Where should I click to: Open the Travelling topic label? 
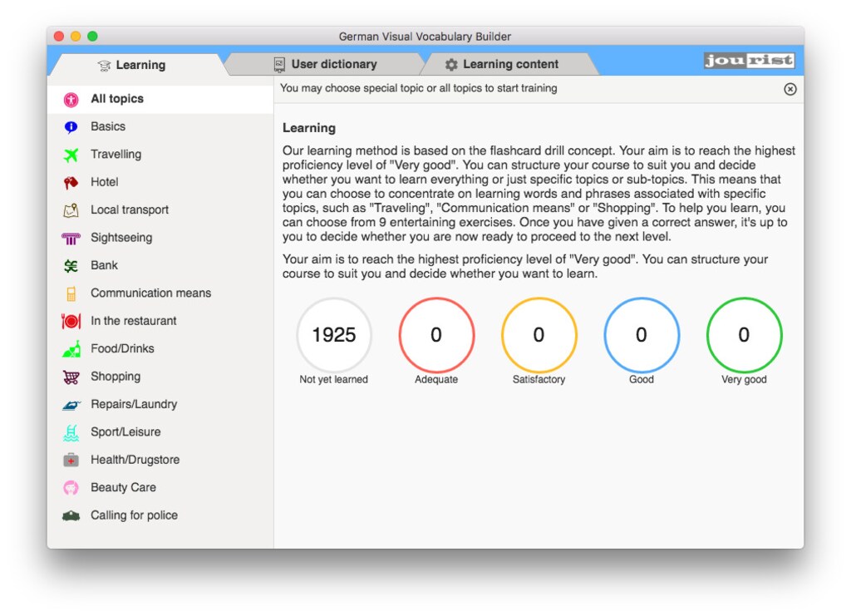[x=116, y=154]
